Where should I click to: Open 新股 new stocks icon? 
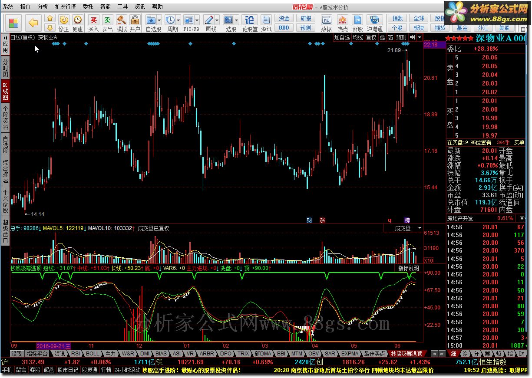click(357, 23)
